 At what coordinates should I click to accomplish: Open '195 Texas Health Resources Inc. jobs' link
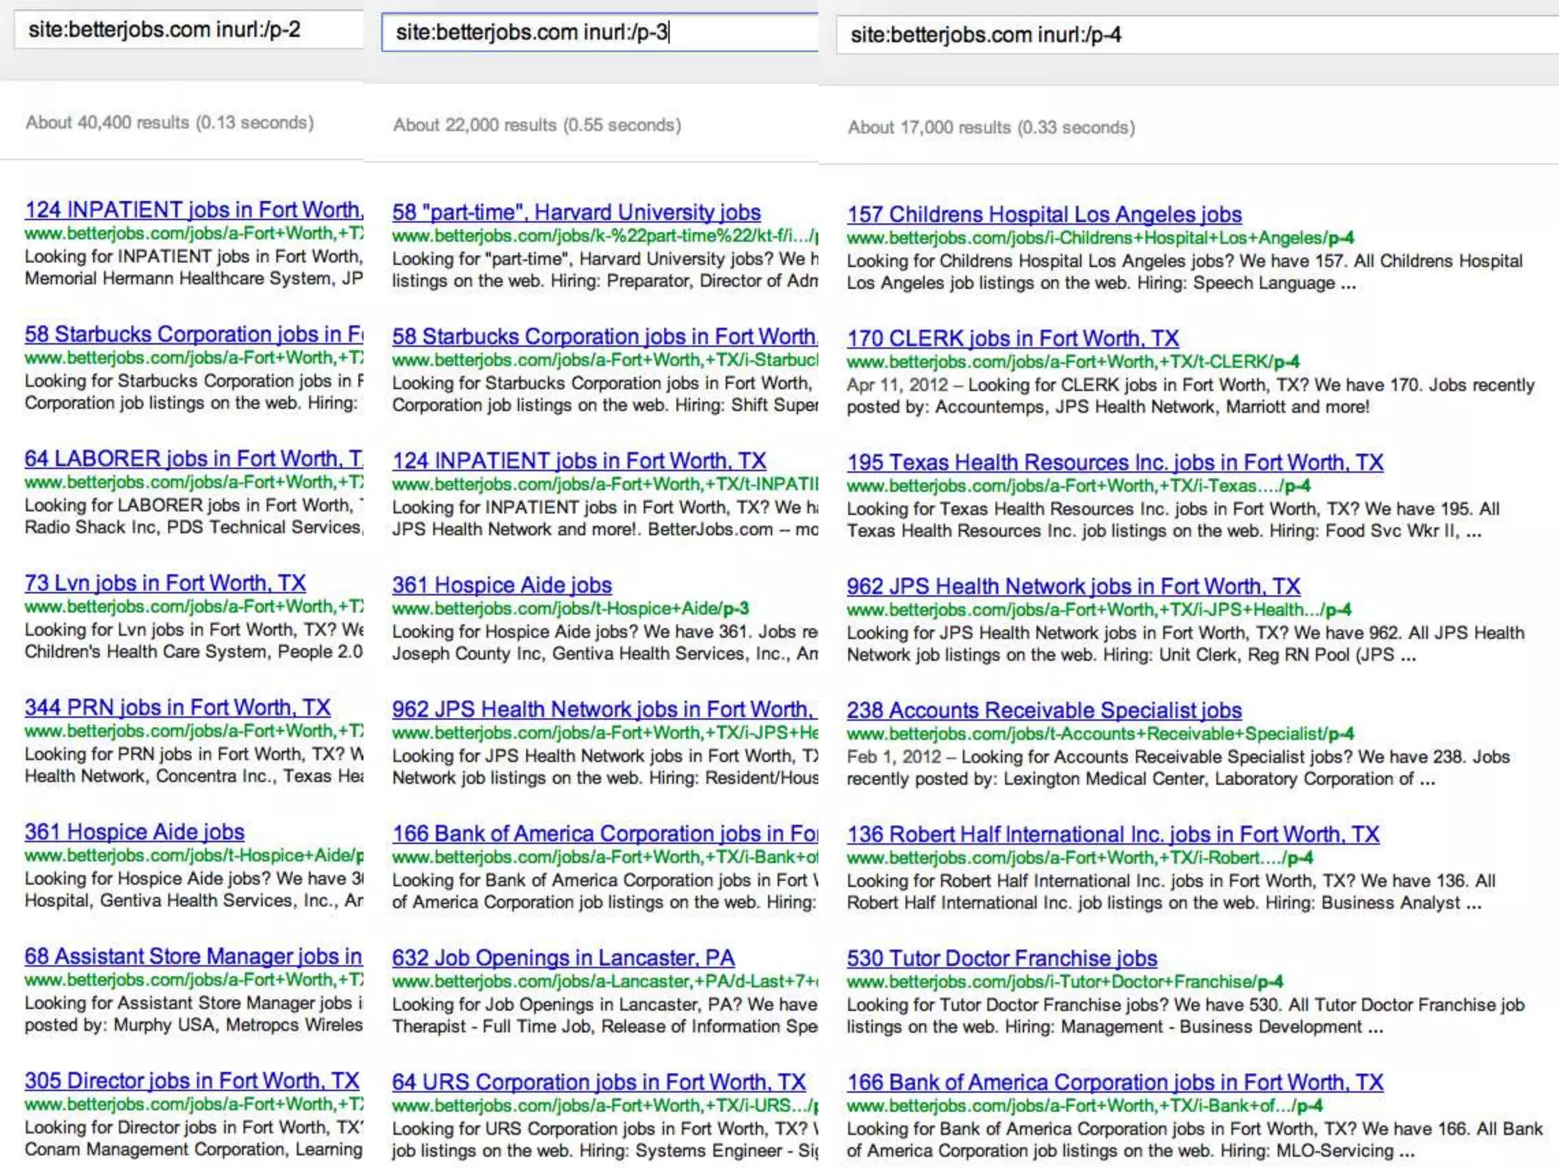click(x=1114, y=463)
